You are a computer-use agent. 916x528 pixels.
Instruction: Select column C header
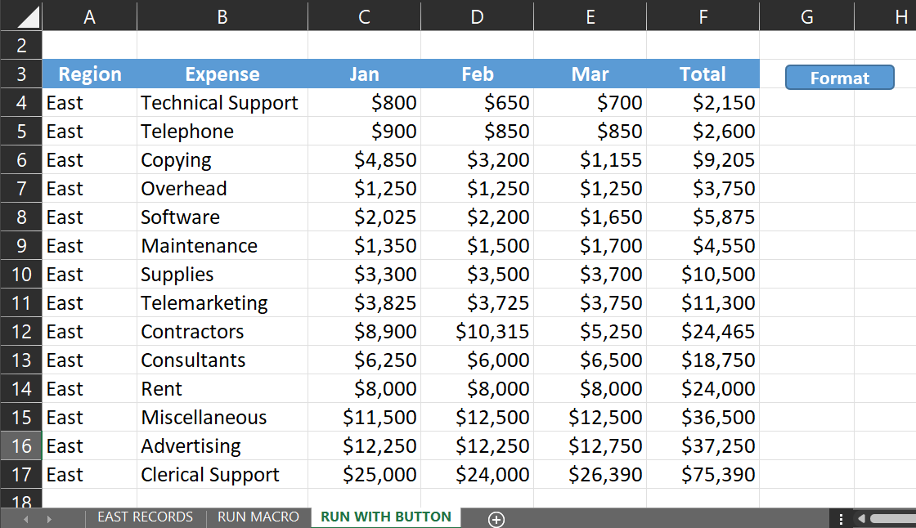click(x=364, y=16)
